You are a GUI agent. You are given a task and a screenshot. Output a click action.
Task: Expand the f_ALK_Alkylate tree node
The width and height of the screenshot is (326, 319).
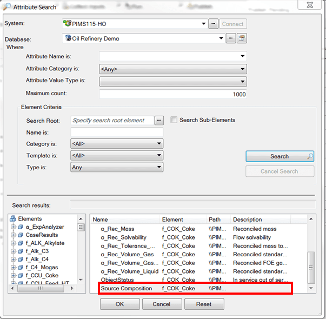coord(13,243)
